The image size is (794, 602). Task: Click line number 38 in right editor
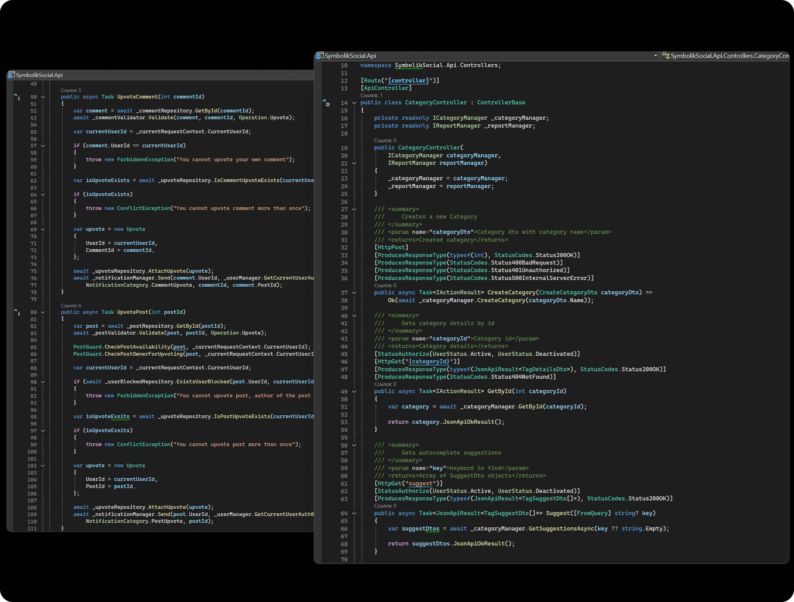(344, 301)
